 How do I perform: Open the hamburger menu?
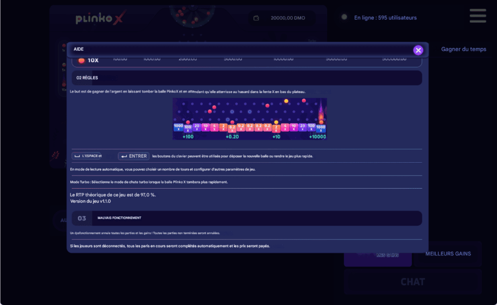tap(478, 16)
